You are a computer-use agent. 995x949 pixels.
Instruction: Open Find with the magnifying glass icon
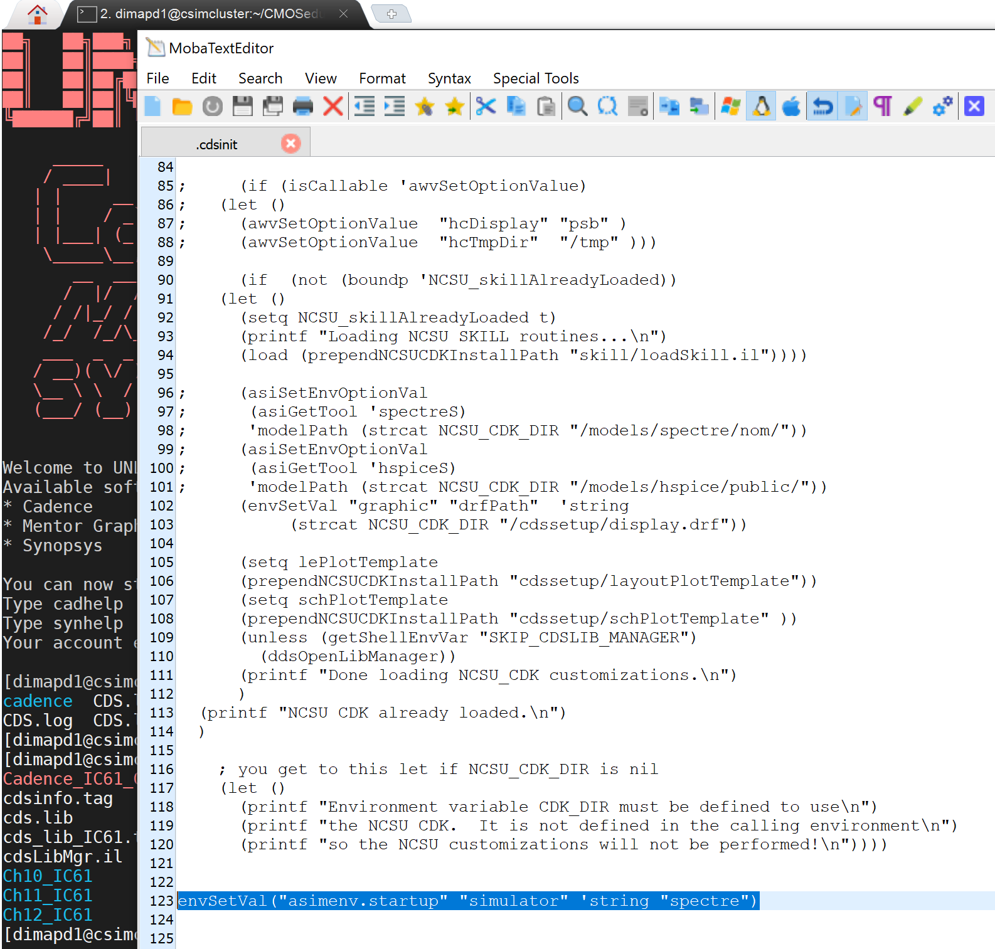coord(577,107)
